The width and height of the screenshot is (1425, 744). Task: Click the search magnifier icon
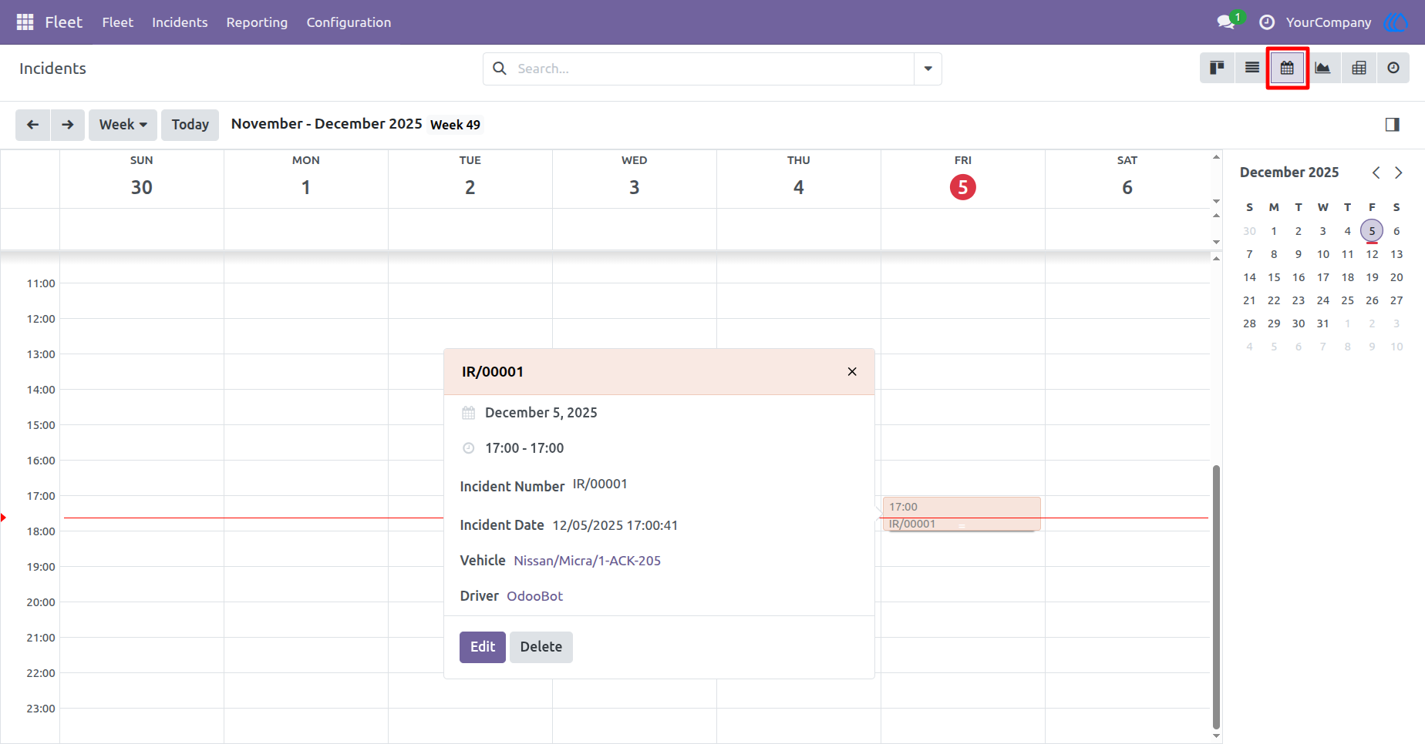click(x=500, y=69)
